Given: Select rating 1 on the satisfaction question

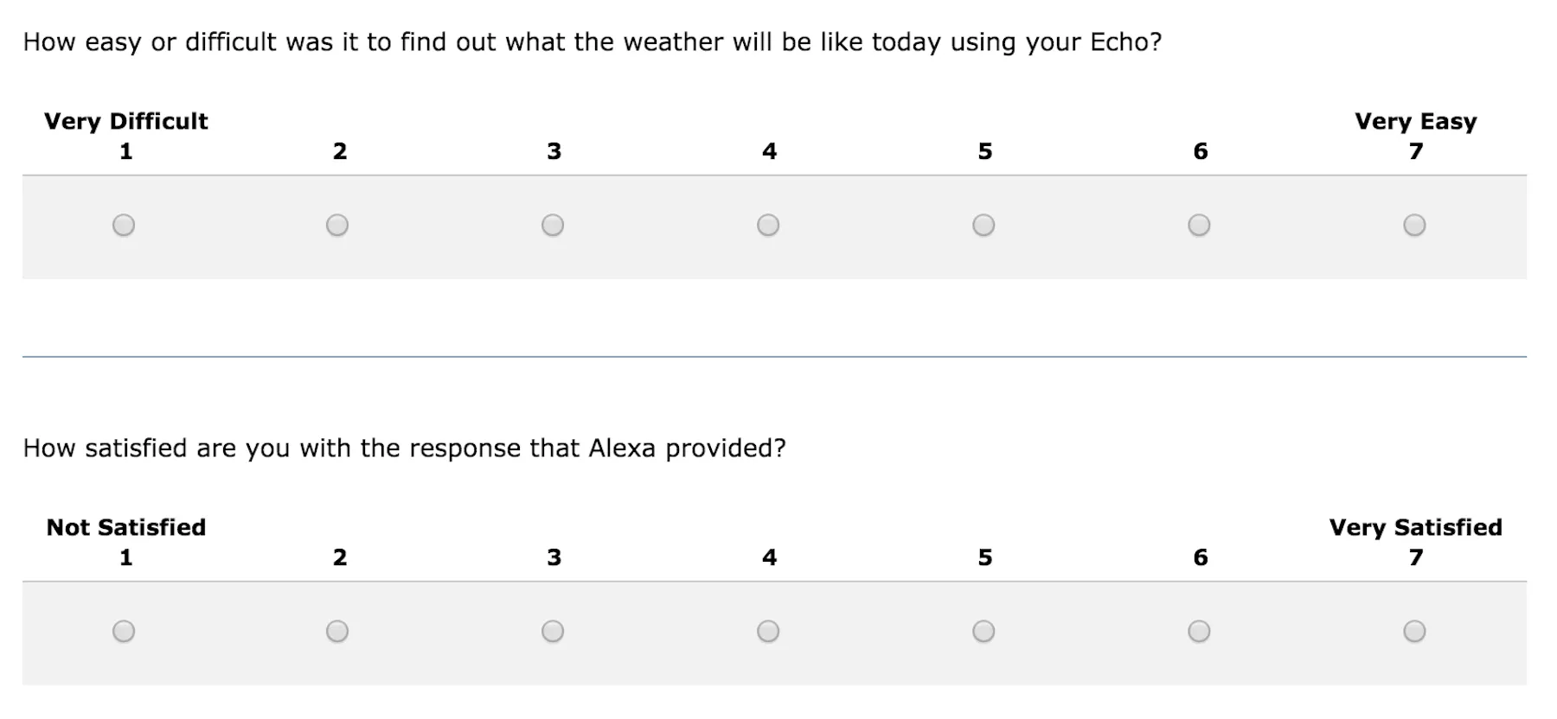Looking at the screenshot, I should coord(124,632).
